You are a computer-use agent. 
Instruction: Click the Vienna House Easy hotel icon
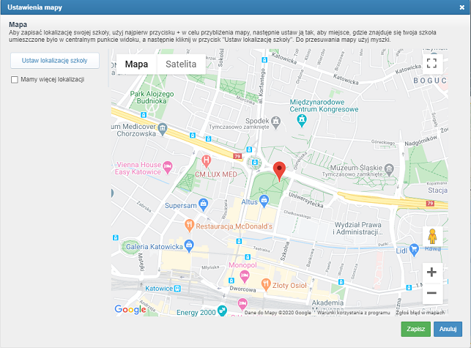click(167, 167)
